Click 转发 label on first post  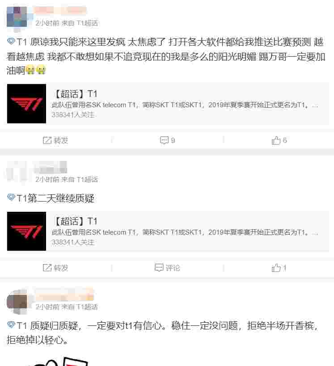(x=61, y=140)
